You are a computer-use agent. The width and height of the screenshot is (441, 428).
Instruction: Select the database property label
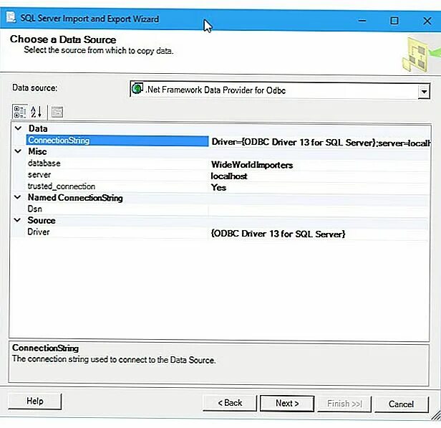[44, 163]
